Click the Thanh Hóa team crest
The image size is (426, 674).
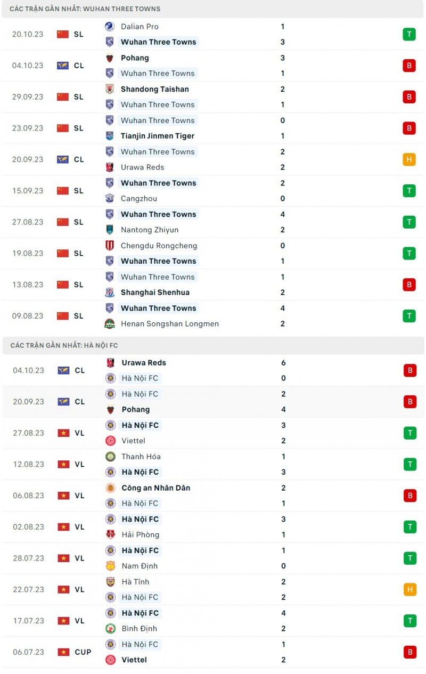(x=110, y=457)
